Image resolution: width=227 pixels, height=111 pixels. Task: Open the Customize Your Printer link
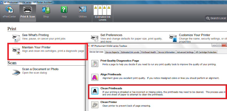[x=194, y=35]
